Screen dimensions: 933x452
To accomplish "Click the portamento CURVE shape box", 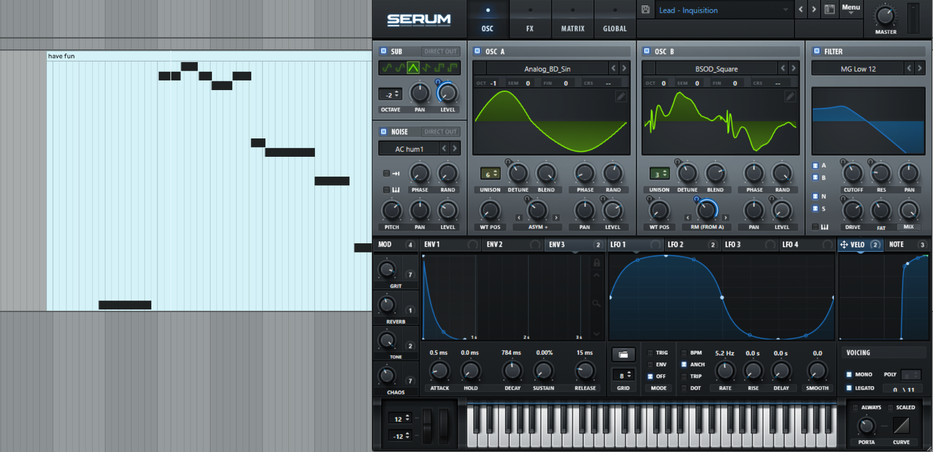I will click(901, 425).
